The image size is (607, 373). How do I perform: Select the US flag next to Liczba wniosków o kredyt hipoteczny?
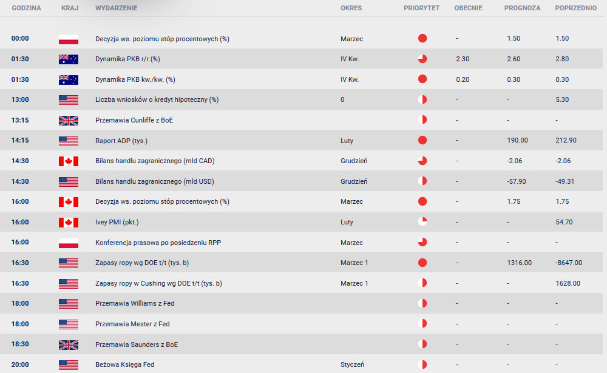point(69,100)
